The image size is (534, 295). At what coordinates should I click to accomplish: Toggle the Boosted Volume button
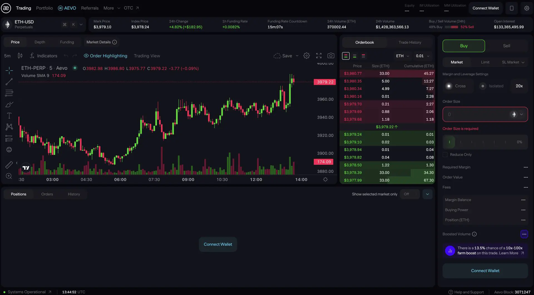coord(524,234)
